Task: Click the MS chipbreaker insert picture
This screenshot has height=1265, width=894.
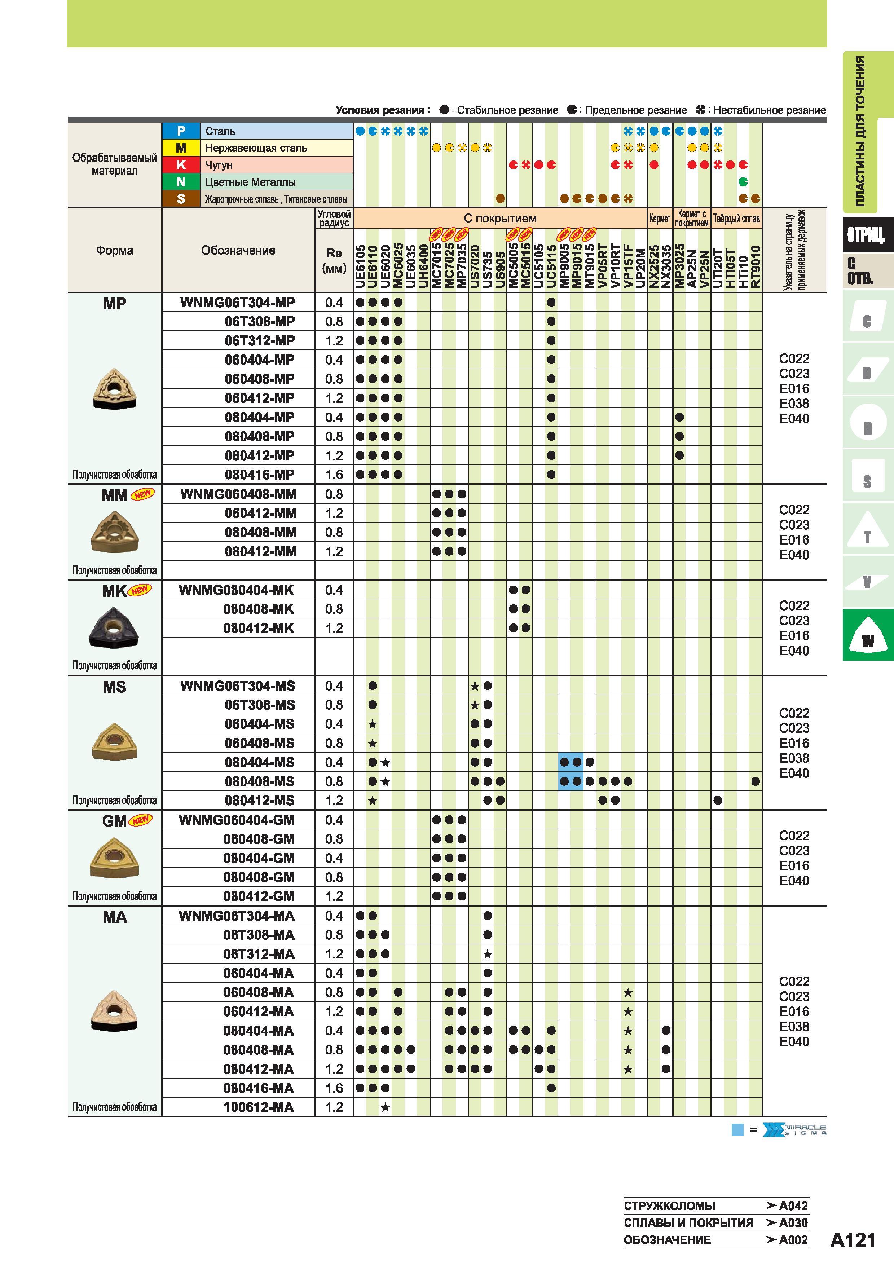Action: (x=114, y=742)
